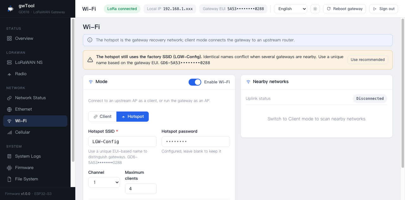Click the LoRaWAN NS server icon
405x200 pixels.
tap(9, 62)
